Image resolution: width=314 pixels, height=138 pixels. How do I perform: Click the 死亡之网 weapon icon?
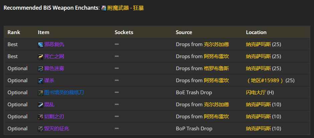[x=40, y=57]
